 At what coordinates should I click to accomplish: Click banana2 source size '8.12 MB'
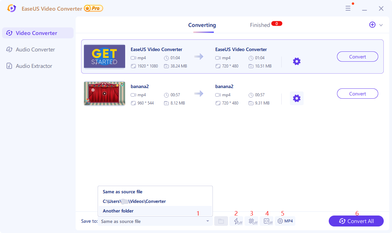[x=178, y=103]
